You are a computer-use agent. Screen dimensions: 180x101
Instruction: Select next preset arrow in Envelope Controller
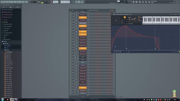pyautogui.click(x=176, y=14)
